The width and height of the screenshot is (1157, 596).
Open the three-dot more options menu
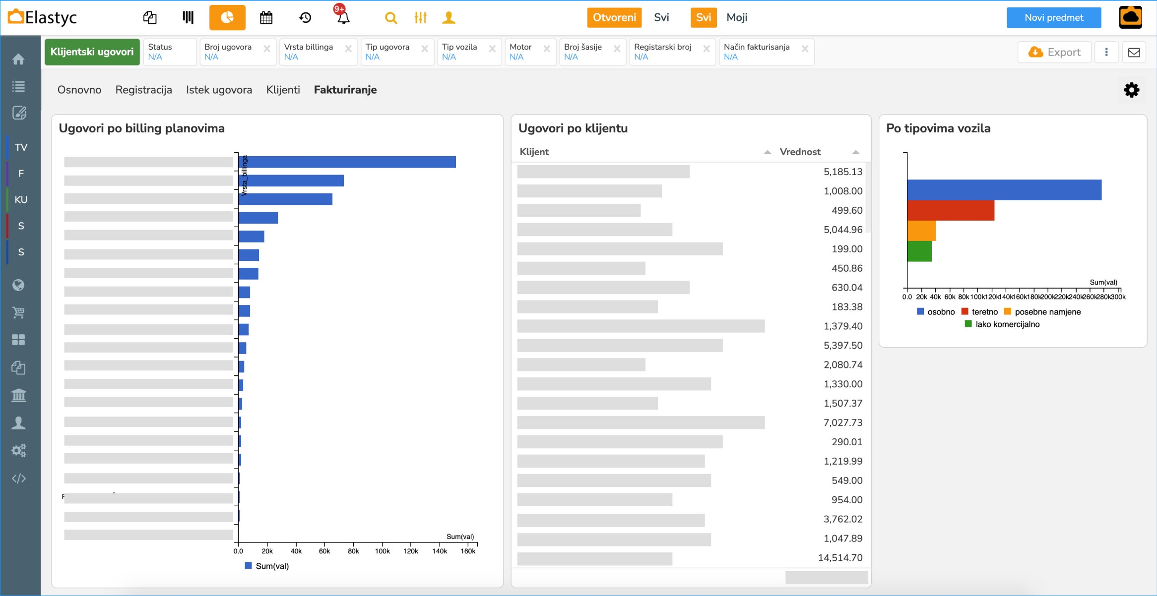[1106, 53]
